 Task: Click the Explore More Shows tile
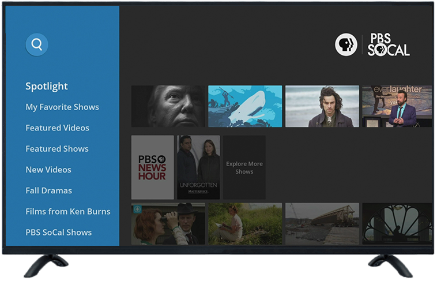[244, 167]
